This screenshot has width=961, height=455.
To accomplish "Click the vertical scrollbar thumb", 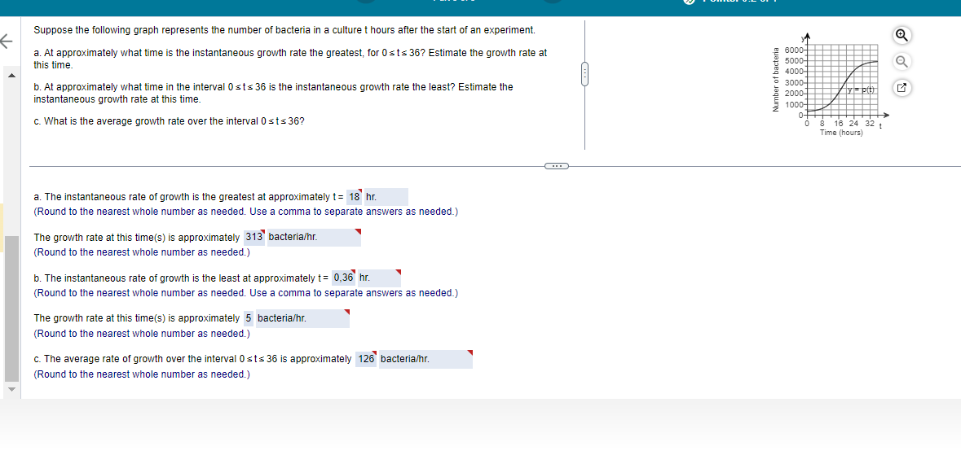I will pos(11,308).
